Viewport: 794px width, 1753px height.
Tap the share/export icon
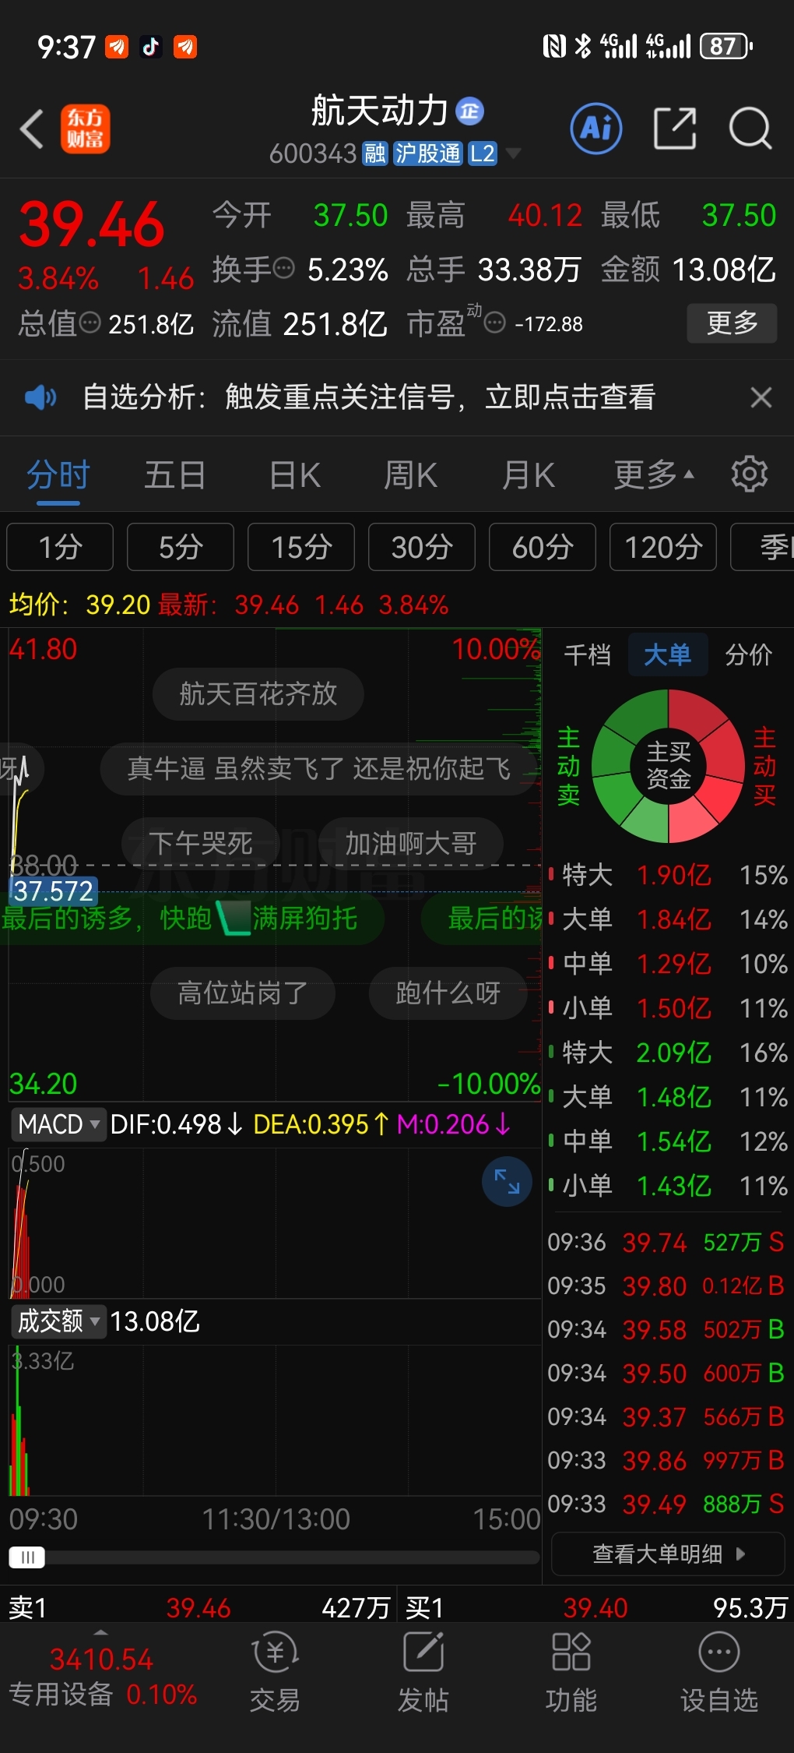(x=675, y=128)
